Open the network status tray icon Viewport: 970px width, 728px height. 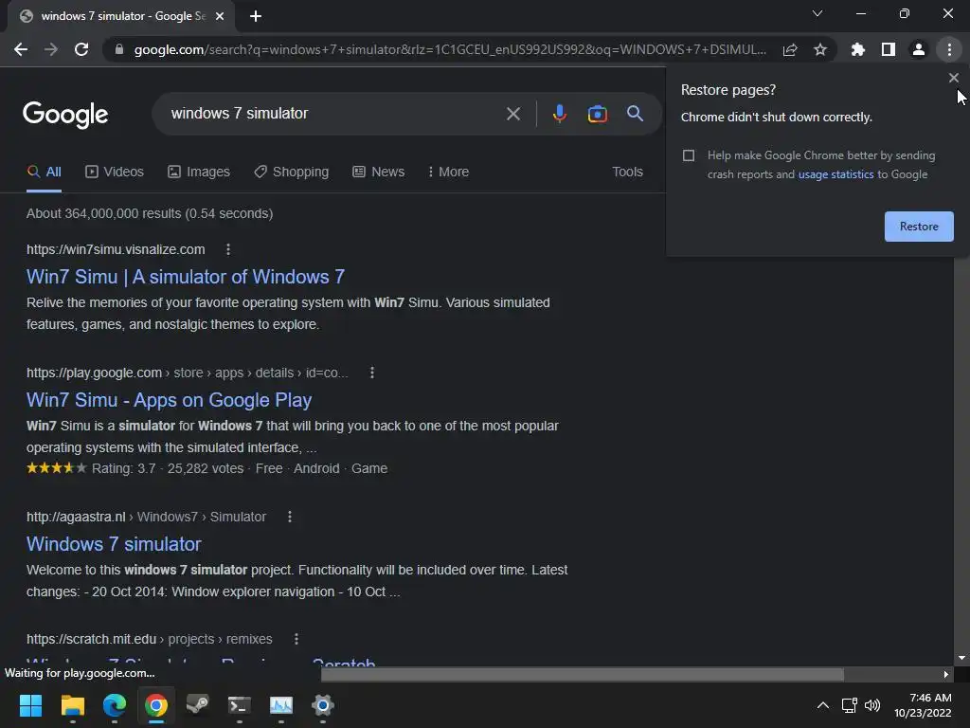[850, 705]
